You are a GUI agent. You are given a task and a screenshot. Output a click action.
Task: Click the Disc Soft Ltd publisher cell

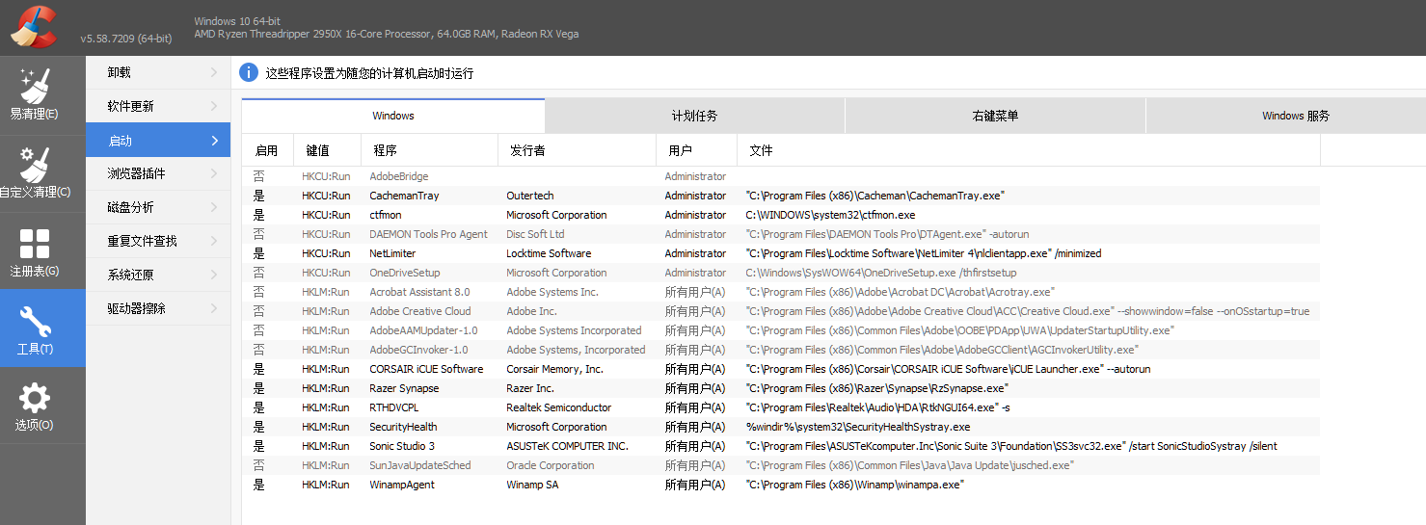click(535, 234)
